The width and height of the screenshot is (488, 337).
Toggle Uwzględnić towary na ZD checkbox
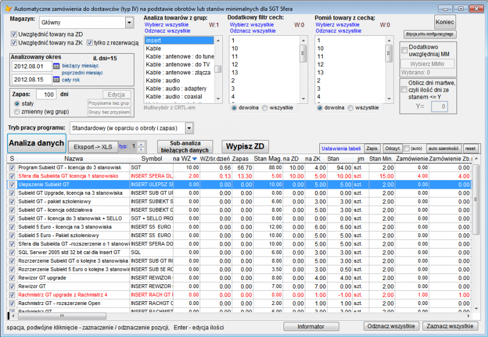[x=14, y=34]
